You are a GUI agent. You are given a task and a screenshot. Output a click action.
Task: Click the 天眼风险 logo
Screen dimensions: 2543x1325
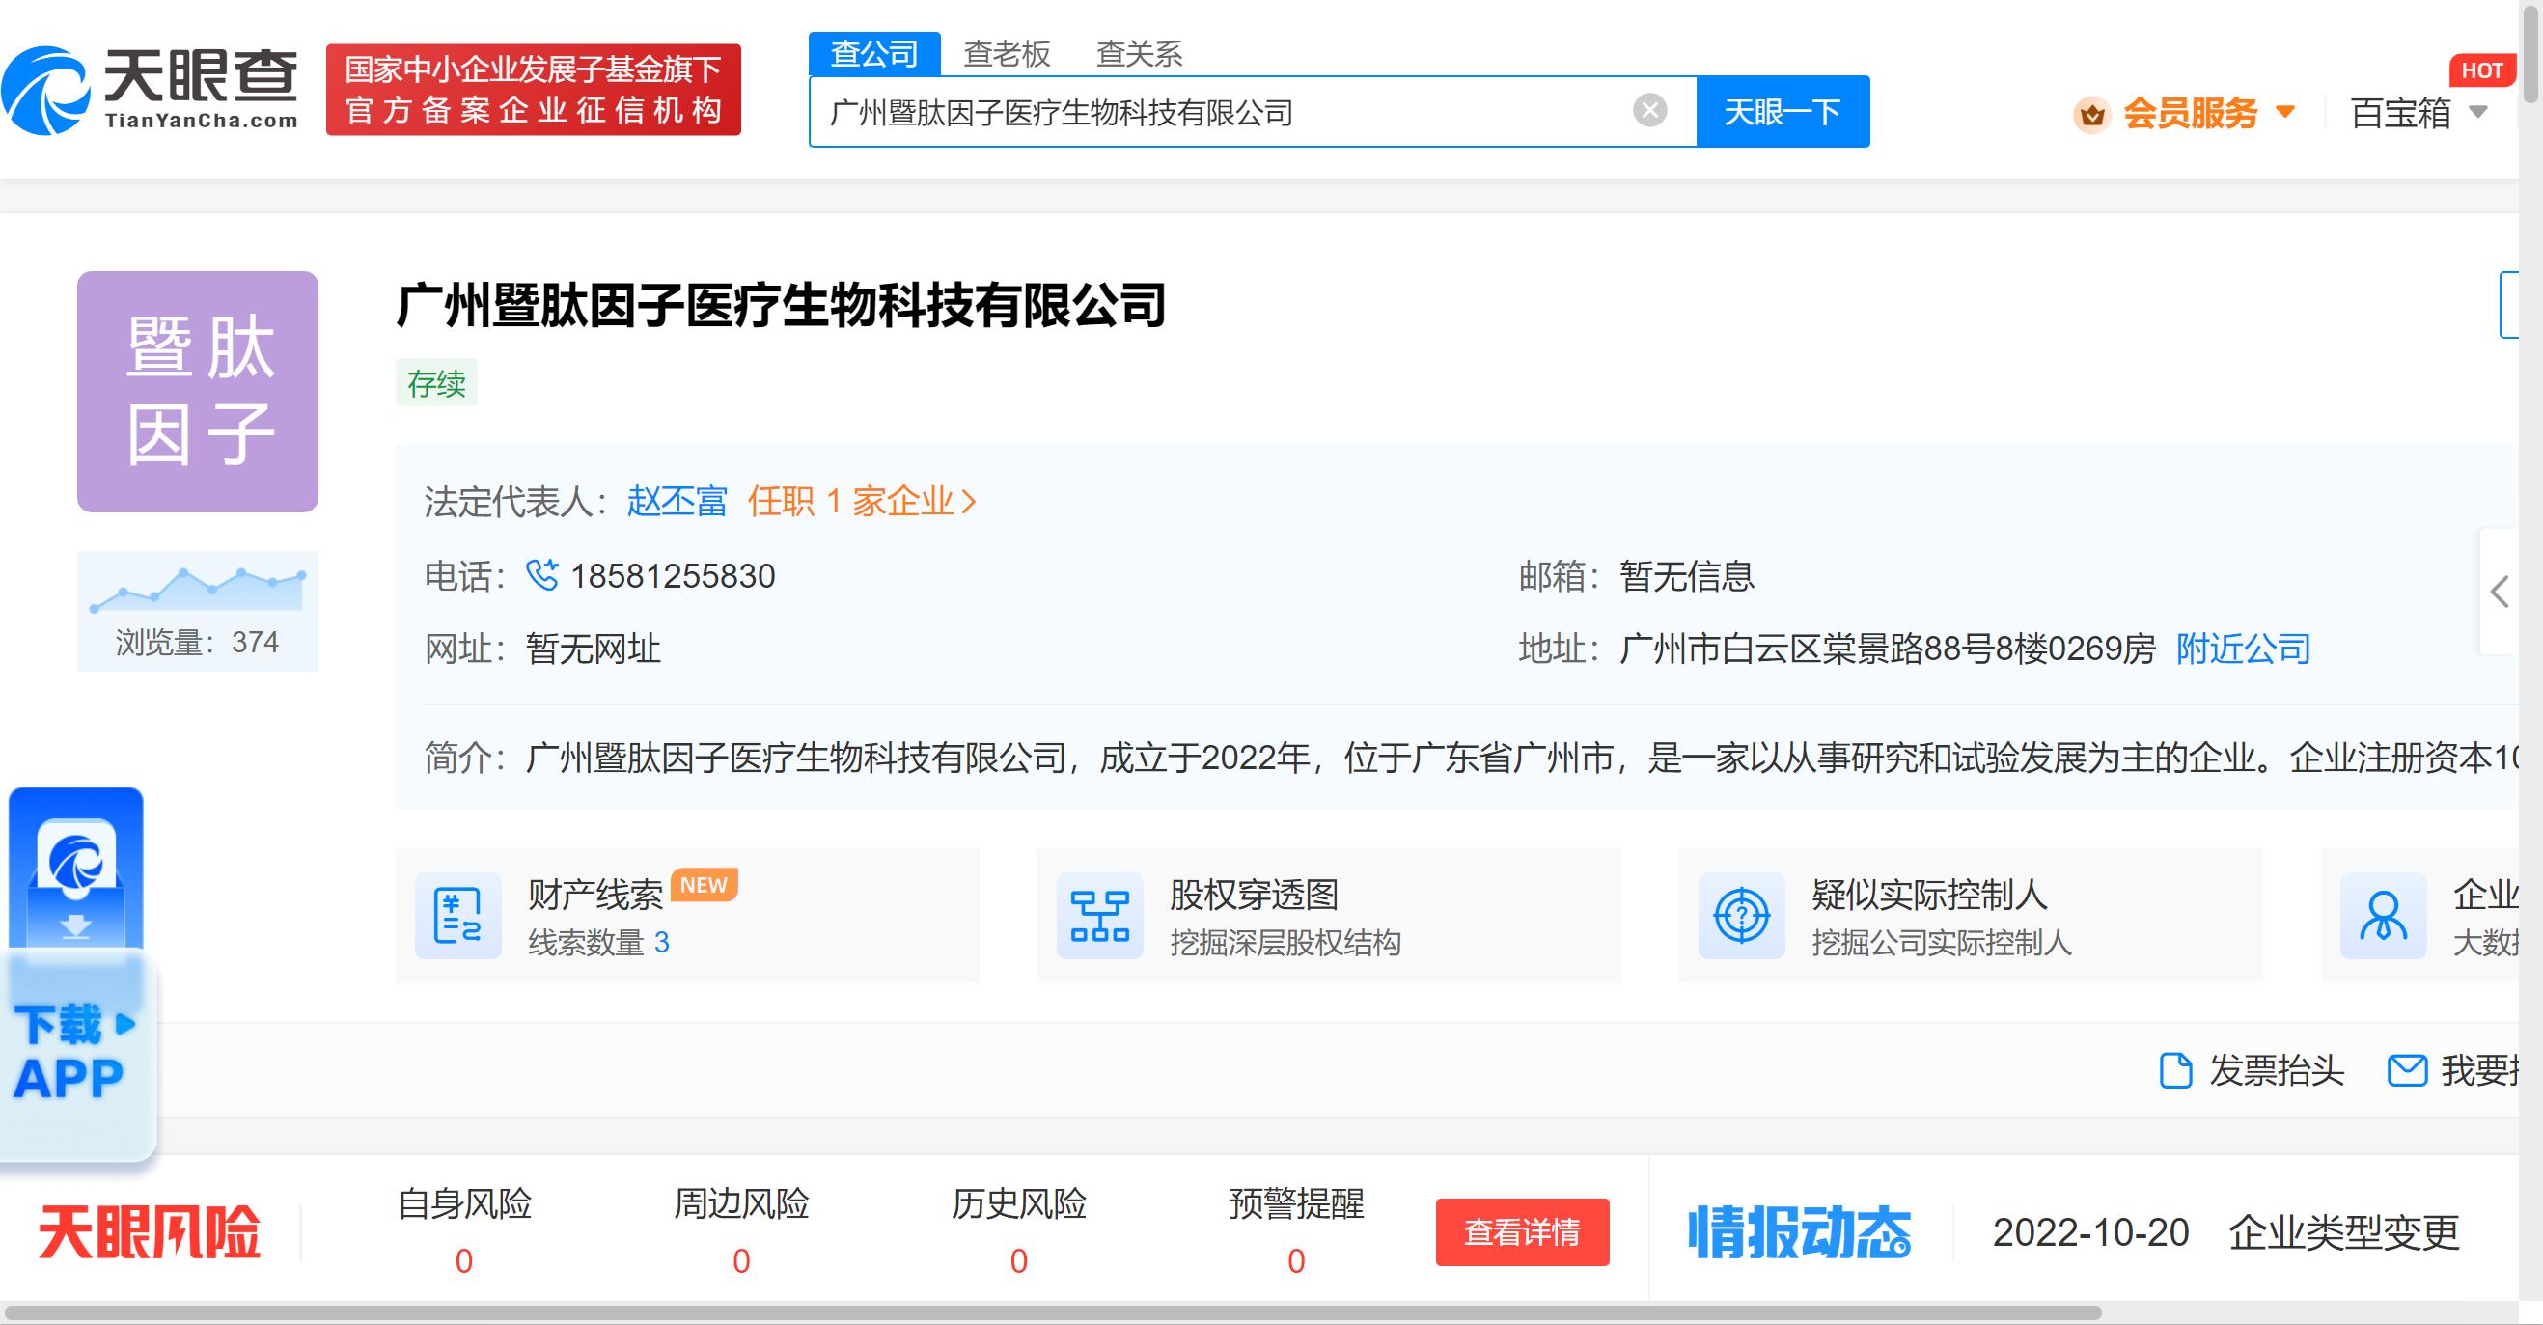(x=150, y=1231)
